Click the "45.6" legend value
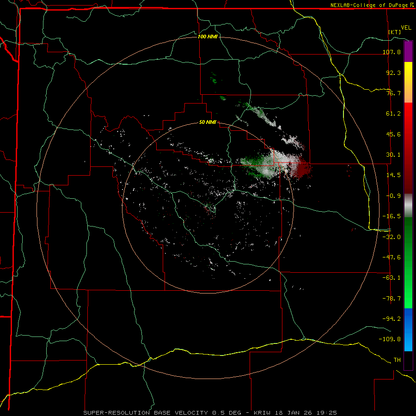This screenshot has height=416, width=416. (393, 134)
